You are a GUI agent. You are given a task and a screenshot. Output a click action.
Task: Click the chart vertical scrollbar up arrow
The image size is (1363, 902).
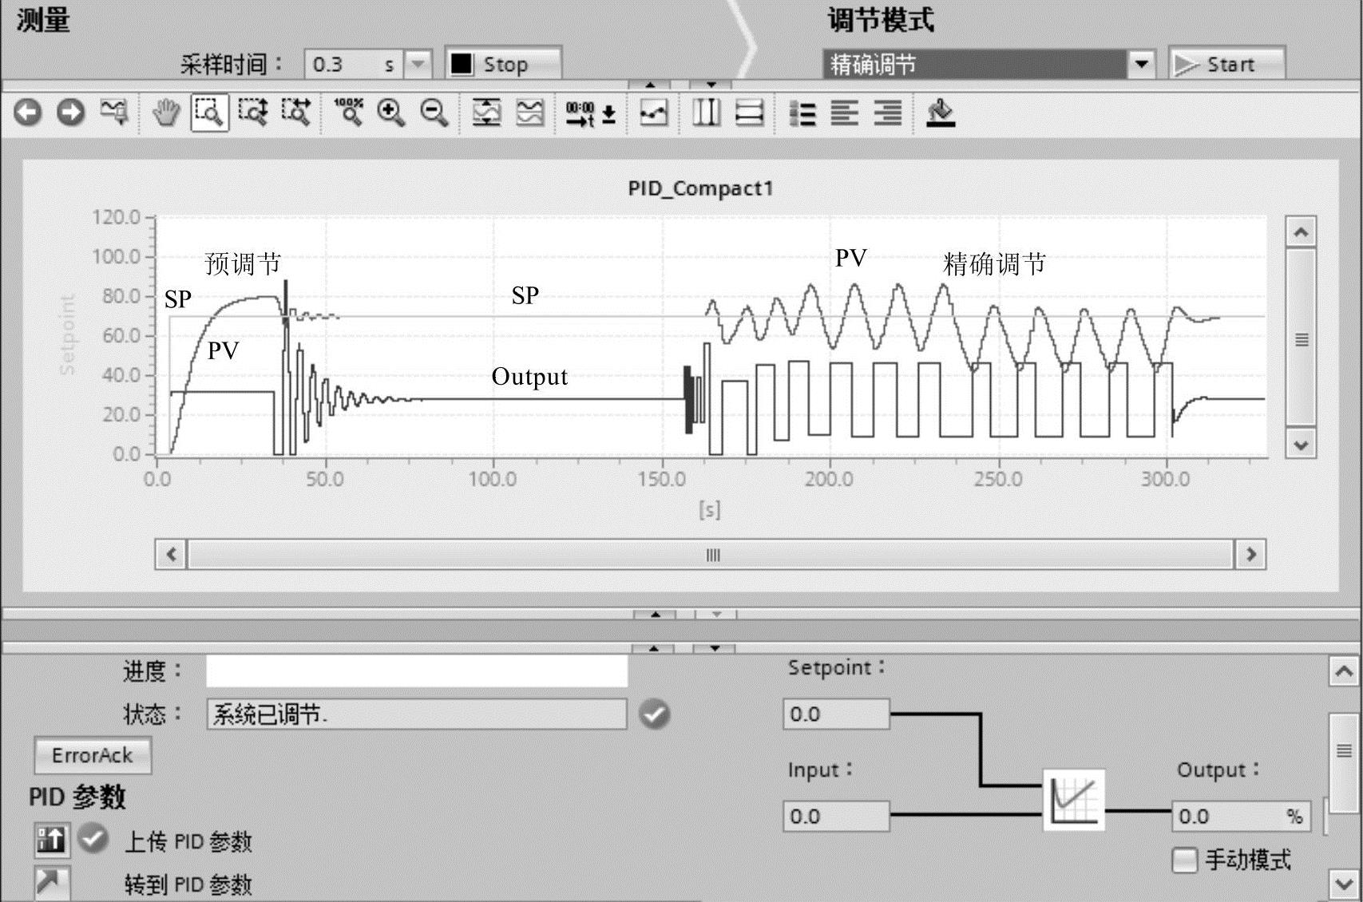point(1301,232)
